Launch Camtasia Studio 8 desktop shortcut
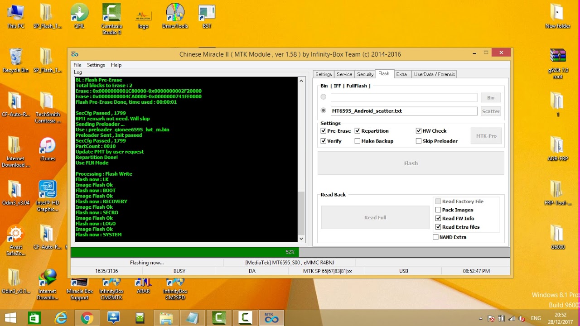The image size is (580, 326). [x=111, y=19]
